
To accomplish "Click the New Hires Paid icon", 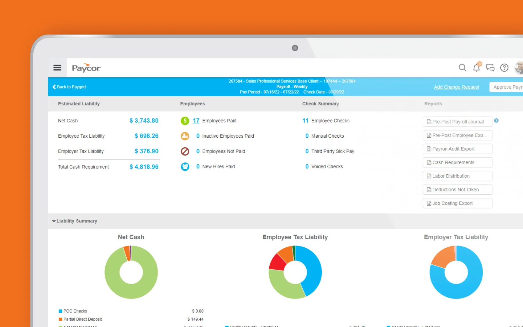I will click(x=185, y=166).
